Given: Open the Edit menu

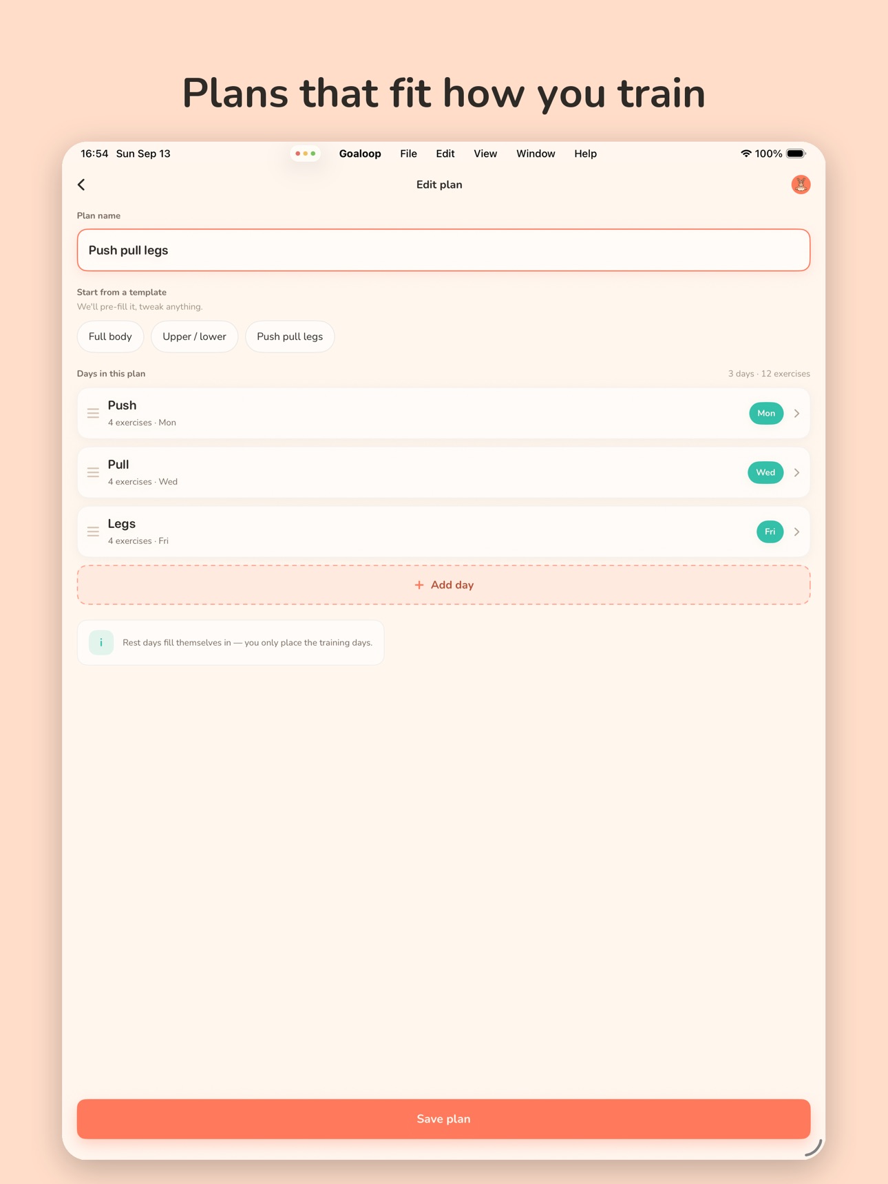Looking at the screenshot, I should click(x=445, y=154).
